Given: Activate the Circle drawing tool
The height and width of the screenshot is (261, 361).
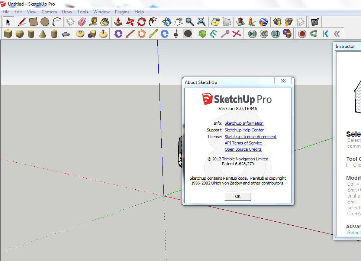Looking at the screenshot, I should pyautogui.click(x=45, y=22).
